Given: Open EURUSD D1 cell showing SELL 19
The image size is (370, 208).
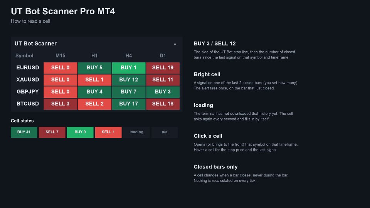Looking at the screenshot, I should point(163,68).
